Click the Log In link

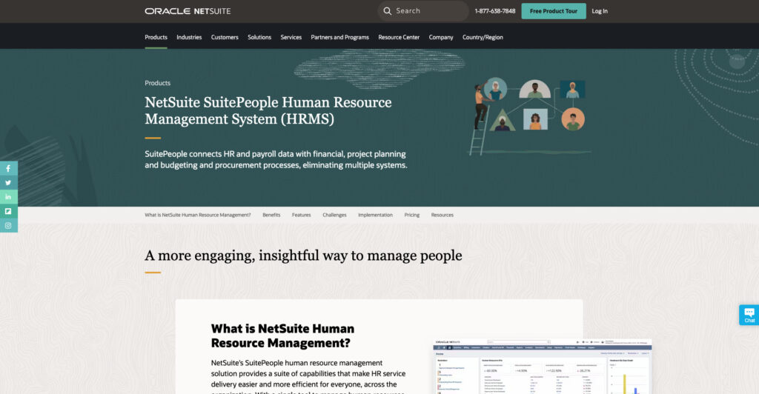pos(600,11)
